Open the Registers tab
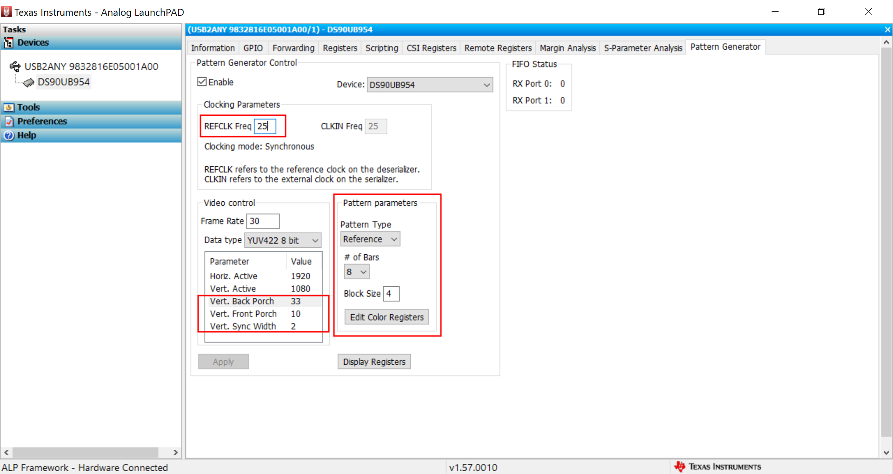The height and width of the screenshot is (474, 893). (x=340, y=48)
